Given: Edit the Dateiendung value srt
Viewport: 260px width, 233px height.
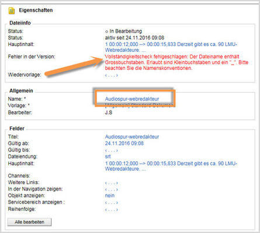Looking at the screenshot, I should coord(108,157).
